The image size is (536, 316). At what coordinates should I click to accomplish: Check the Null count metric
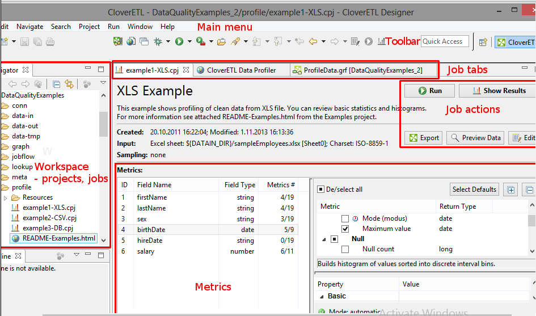345,249
